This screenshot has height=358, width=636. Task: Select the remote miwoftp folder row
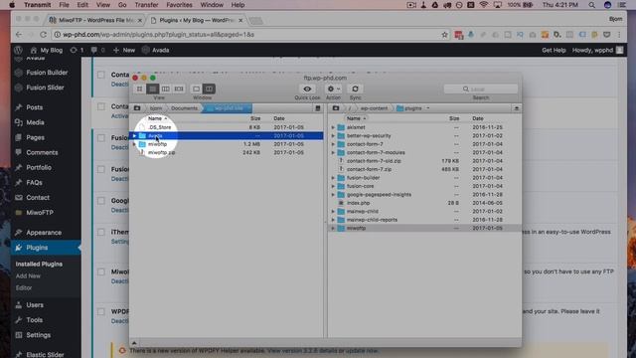[424, 228]
